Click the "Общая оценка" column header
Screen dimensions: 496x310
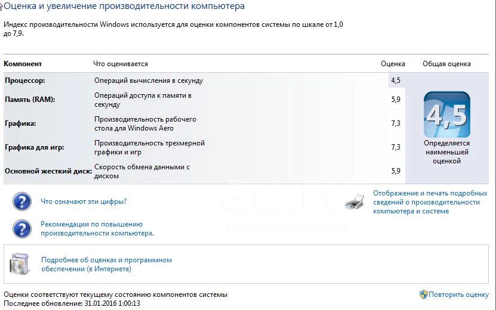coord(446,64)
